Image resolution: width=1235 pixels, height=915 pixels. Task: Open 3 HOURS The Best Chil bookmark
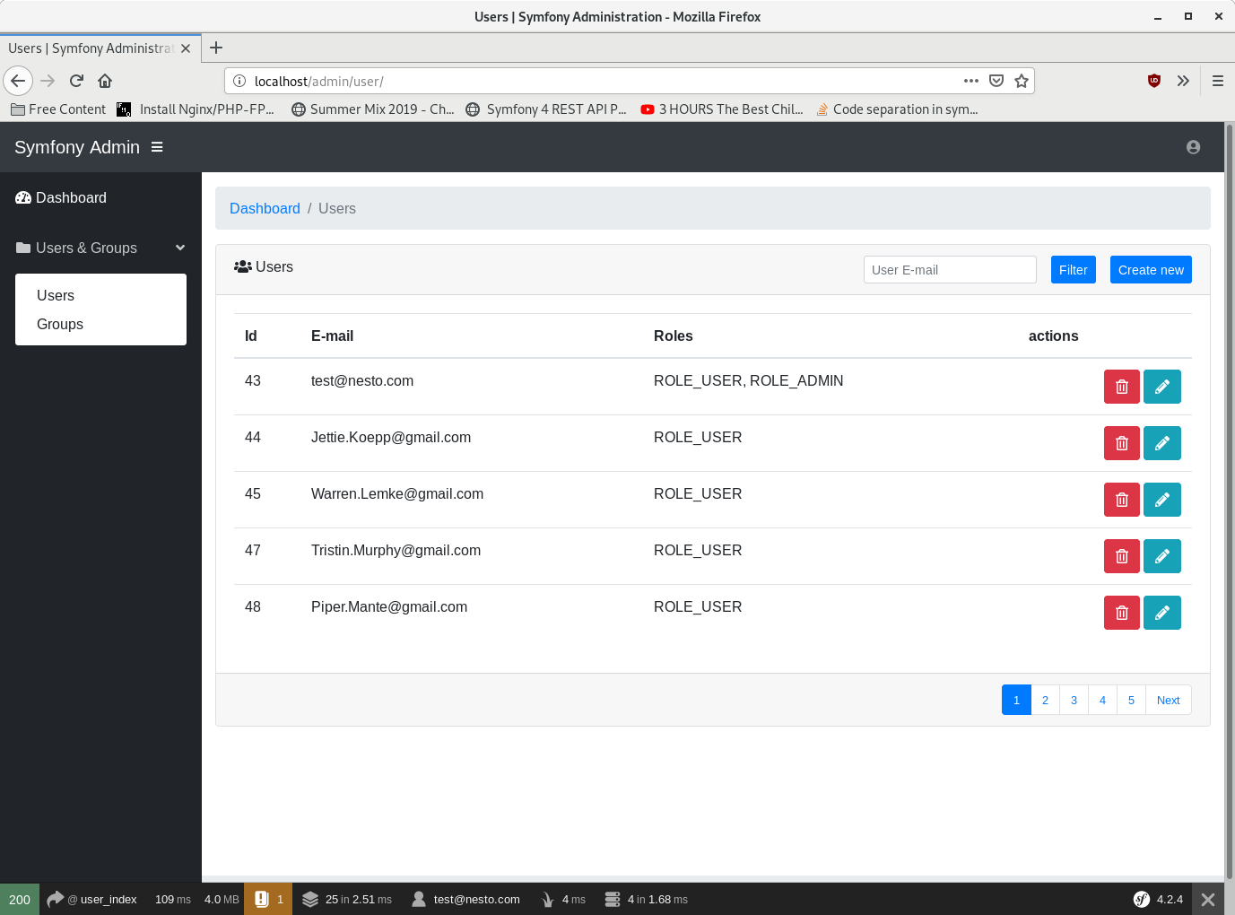pyautogui.click(x=722, y=109)
